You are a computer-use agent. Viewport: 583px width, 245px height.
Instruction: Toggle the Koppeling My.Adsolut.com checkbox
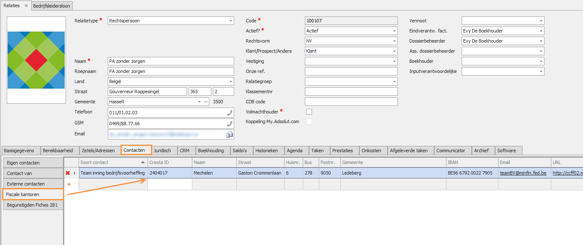click(x=309, y=121)
